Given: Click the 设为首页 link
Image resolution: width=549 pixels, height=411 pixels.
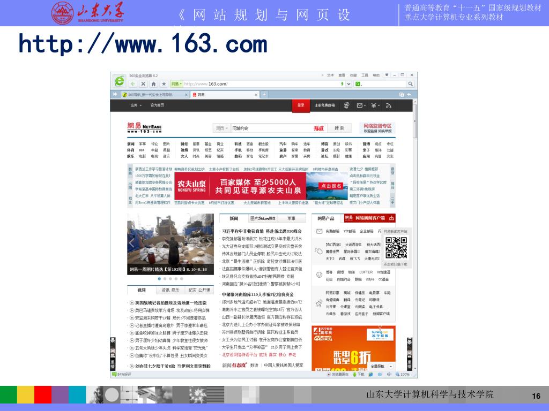Looking at the screenshot, I should pyautogui.click(x=157, y=105).
